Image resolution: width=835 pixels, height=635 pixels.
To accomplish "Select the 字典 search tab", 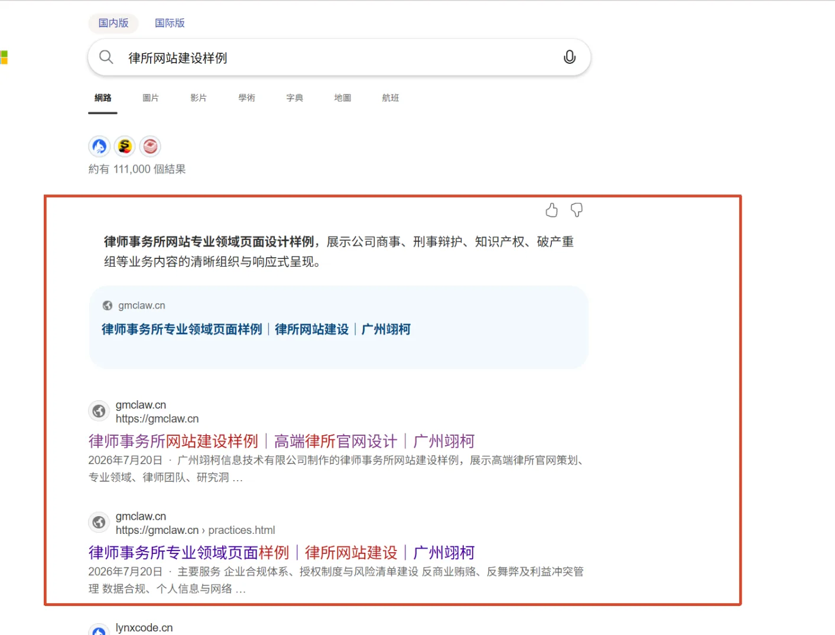I will click(x=294, y=98).
